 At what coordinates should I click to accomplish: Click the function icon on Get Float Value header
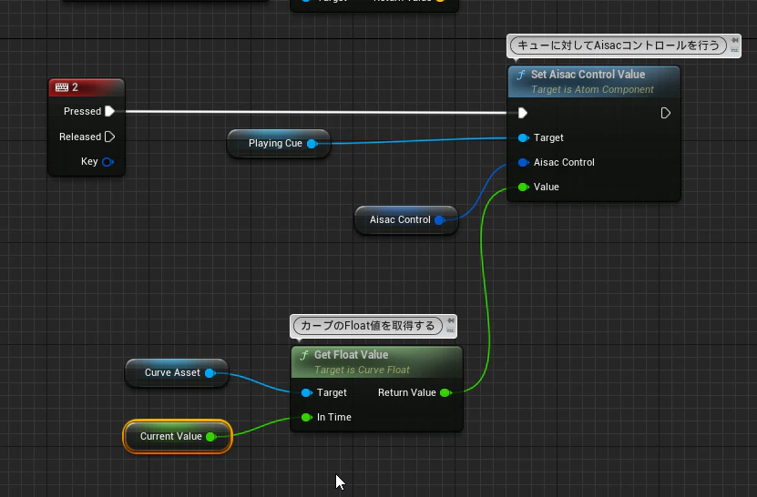[304, 355]
